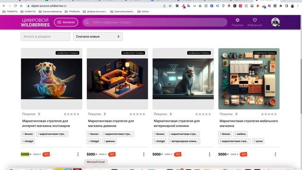Open the Express.Marketing bookmarks folder

(x=50, y=11)
